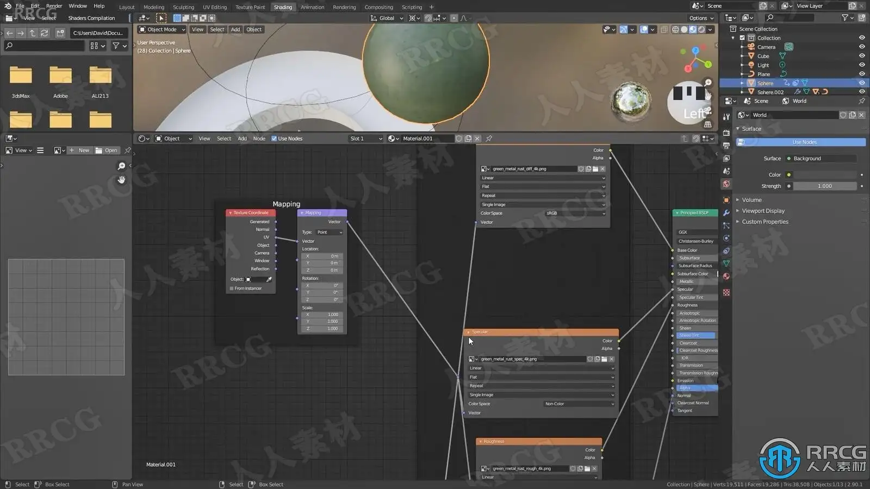Switch viewport to rendered shading
The height and width of the screenshot is (489, 870).
[701, 29]
